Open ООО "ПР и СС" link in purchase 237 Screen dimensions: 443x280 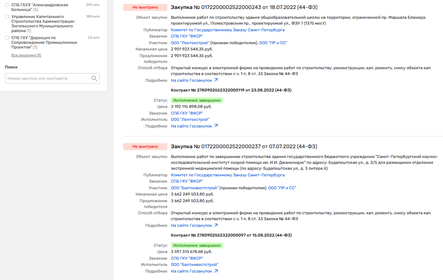point(282,188)
